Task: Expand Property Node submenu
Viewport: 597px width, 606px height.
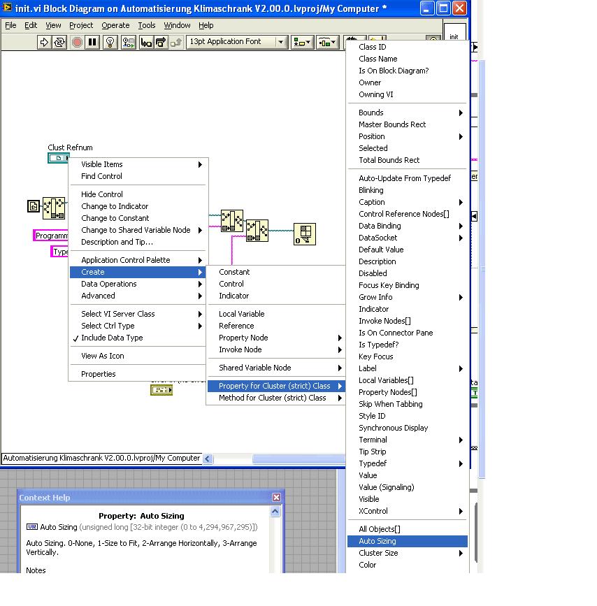Action: (x=276, y=338)
